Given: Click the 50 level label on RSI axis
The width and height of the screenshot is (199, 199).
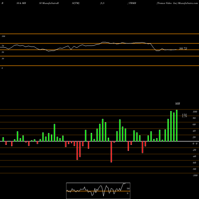Looking at the screenshot, I should pos(3,52).
